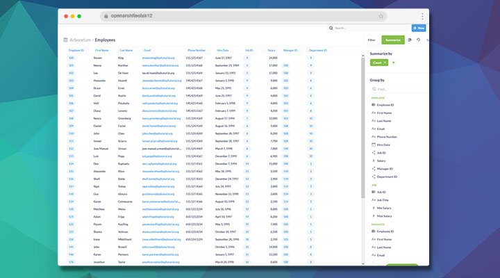Click the + New button
The image size is (500, 278).
tap(419, 28)
